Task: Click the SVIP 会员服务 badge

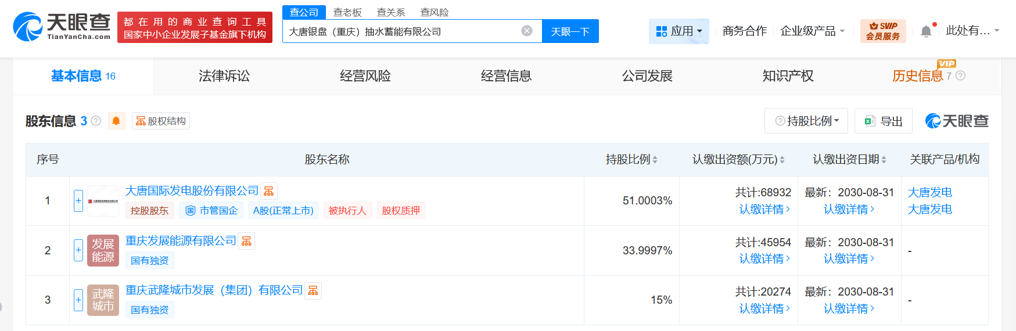Action: tap(882, 31)
